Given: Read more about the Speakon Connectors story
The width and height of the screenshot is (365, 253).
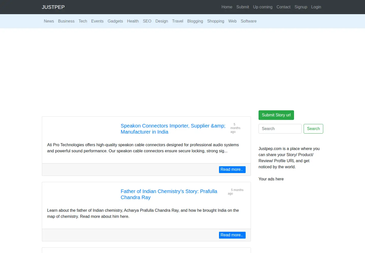Looking at the screenshot, I should pos(232,170).
